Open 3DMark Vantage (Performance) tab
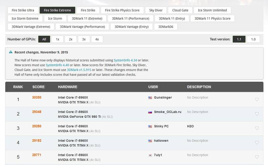 (82, 27)
